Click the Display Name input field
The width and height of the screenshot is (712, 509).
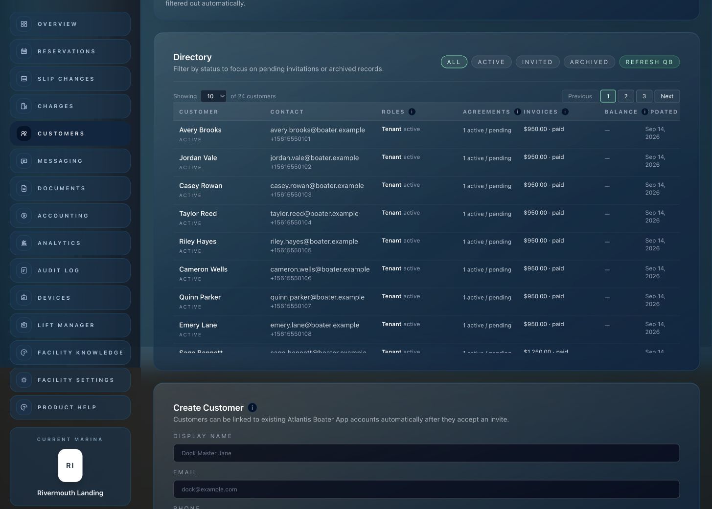pos(426,453)
